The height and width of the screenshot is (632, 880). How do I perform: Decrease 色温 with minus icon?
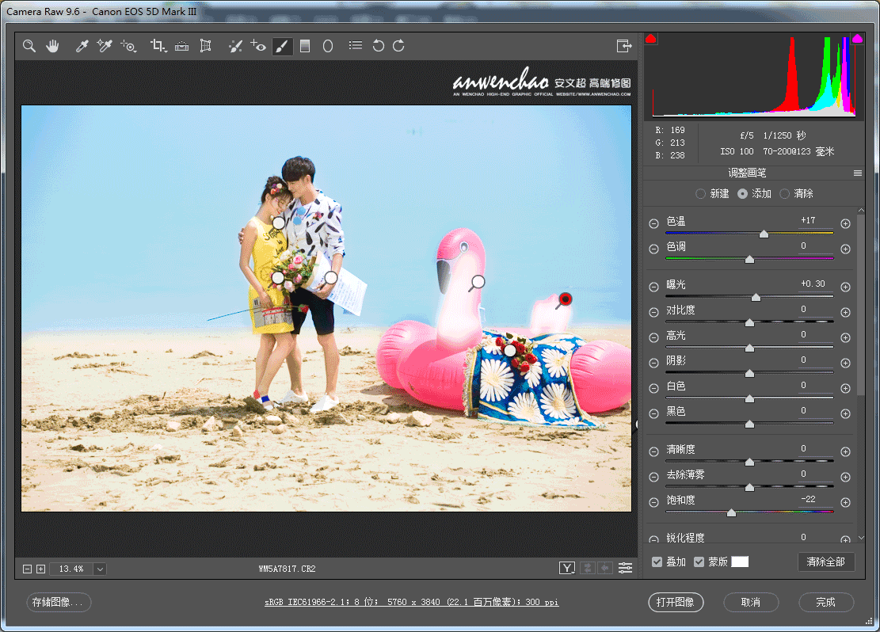click(653, 223)
